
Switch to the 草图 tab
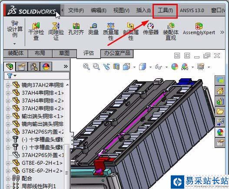tap(64, 53)
